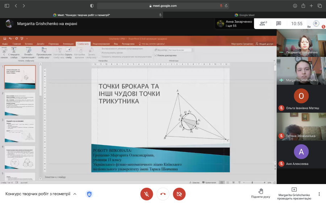The height and width of the screenshot is (204, 326).
Task: Open the Дизайн ribbon tab
Action: (41, 44)
